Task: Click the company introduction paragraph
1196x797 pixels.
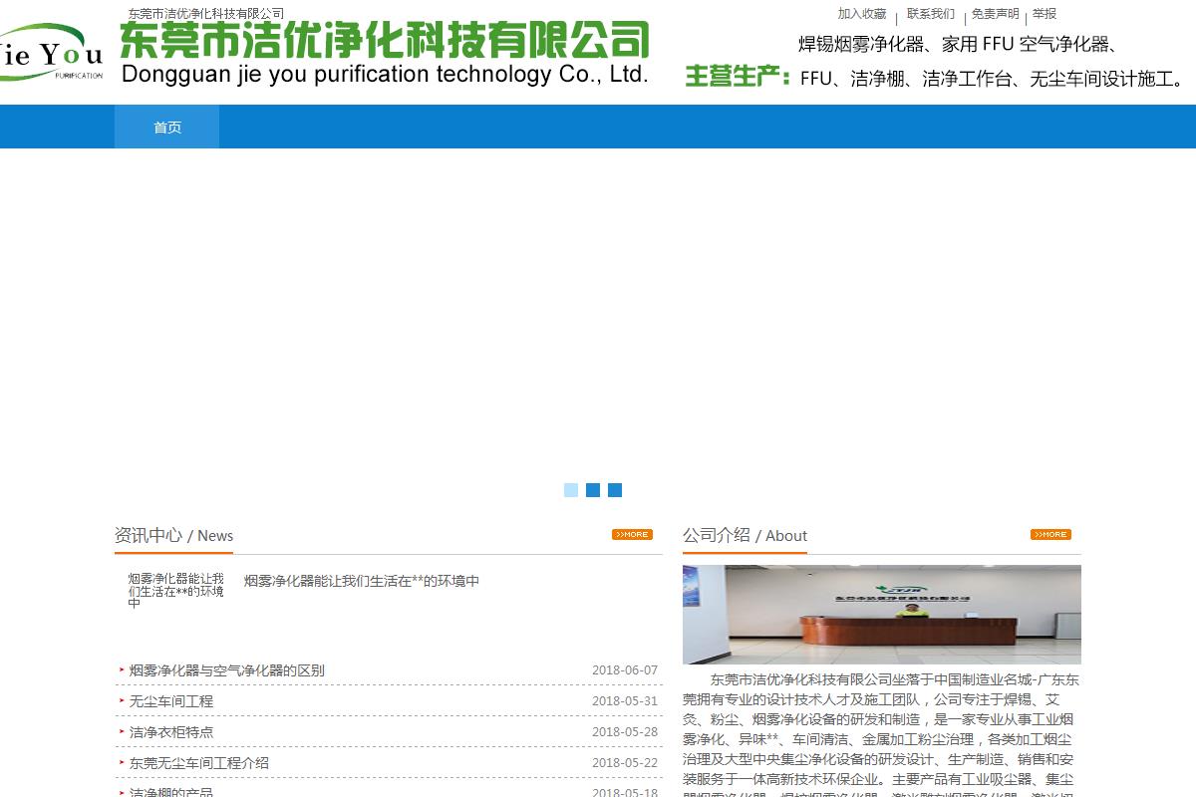Action: pos(882,735)
